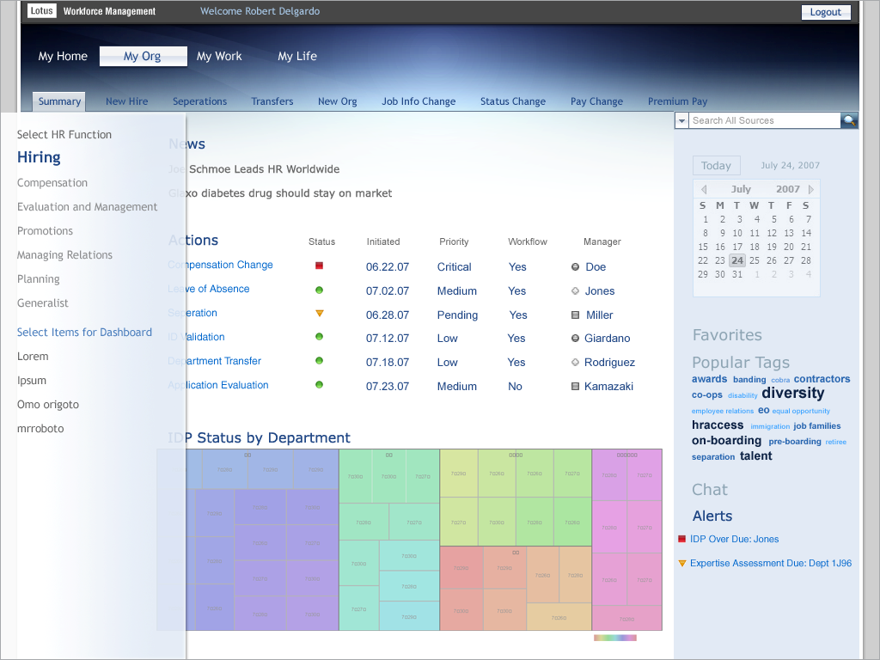Choose Hiring HR function
Viewport: 880px width, 660px height.
click(39, 157)
